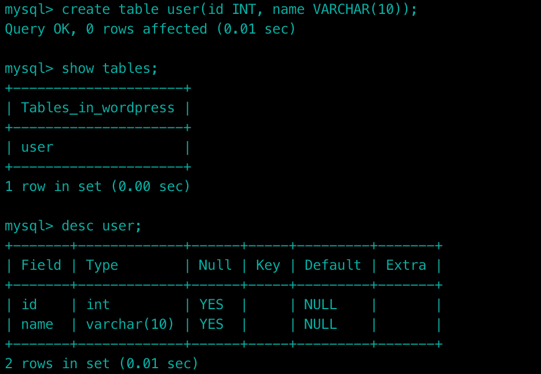This screenshot has height=374, width=541.
Task: Click the '2 rows in set' result line
Action: point(101,364)
